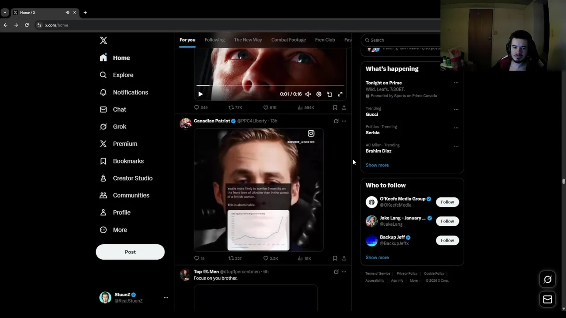Like the post with 61K likes
The height and width of the screenshot is (318, 566).
(x=270, y=107)
